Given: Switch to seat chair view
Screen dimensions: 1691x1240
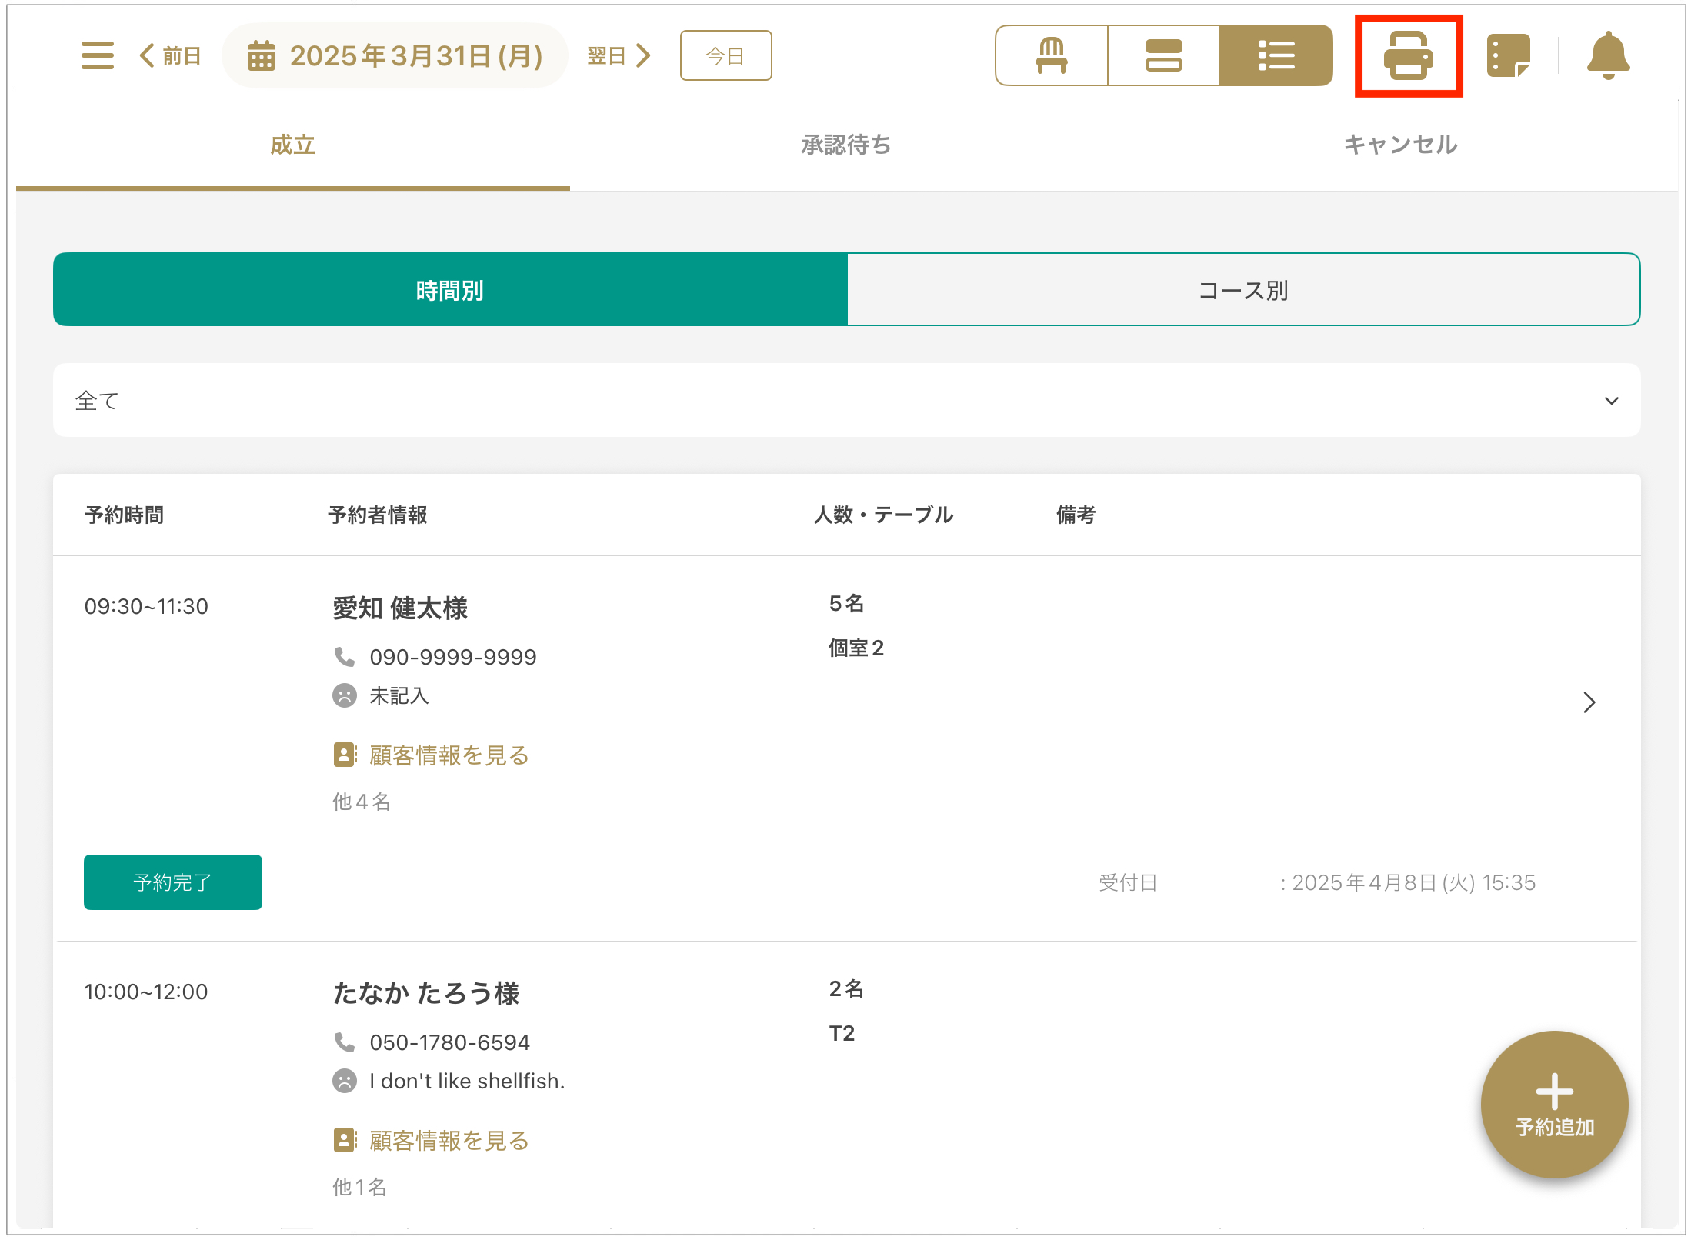Looking at the screenshot, I should tap(1051, 55).
